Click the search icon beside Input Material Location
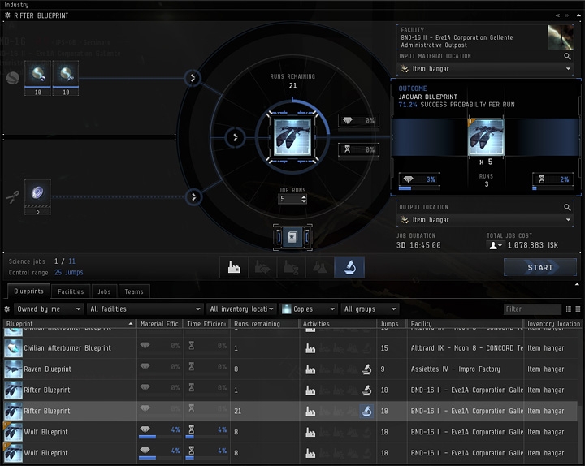Screen dimensions: 585x466 (x=567, y=57)
